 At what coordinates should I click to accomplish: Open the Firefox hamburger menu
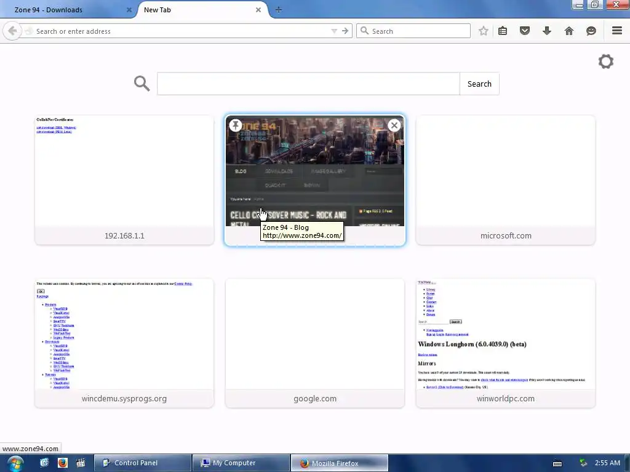point(617,31)
